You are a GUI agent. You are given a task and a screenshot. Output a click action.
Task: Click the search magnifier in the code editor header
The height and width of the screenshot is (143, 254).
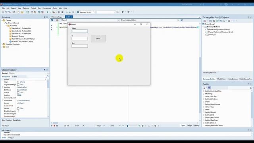click(x=181, y=20)
